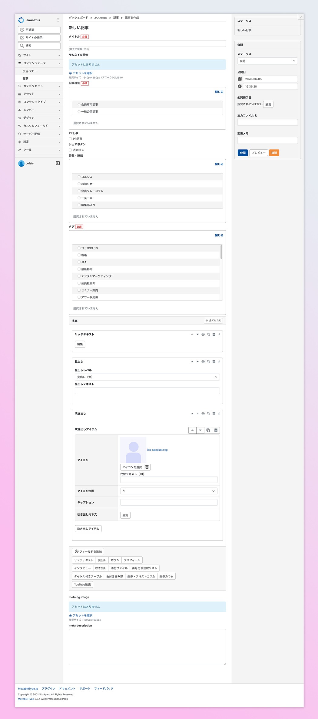318x719 pixels.
Task: Click the sidebar collapse icon next to colsis
Action: [58, 163]
